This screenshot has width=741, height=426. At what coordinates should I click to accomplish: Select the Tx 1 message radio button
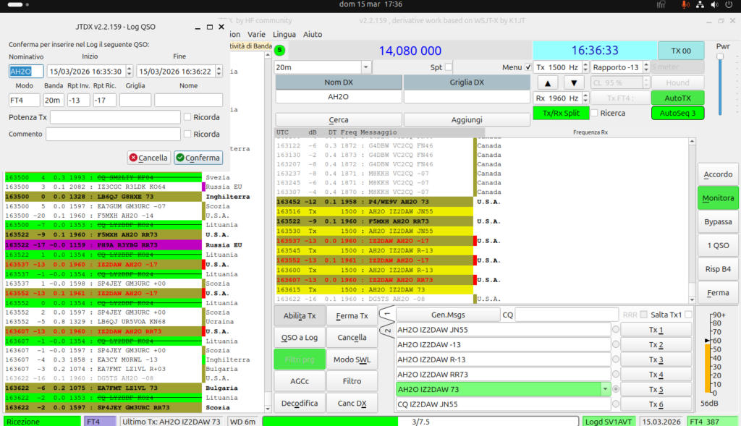(616, 330)
